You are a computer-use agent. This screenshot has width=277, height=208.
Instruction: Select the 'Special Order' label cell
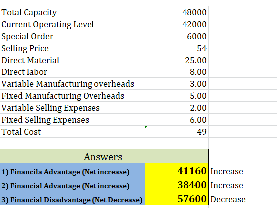tap(73, 36)
